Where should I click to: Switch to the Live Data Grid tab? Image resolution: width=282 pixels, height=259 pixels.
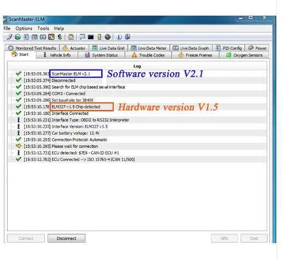[x=108, y=48]
